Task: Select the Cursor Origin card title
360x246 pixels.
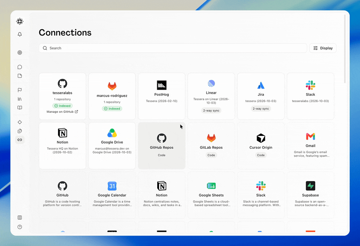Action: [x=261, y=148]
